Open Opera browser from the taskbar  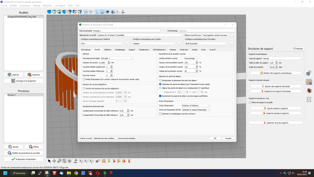click(98, 173)
